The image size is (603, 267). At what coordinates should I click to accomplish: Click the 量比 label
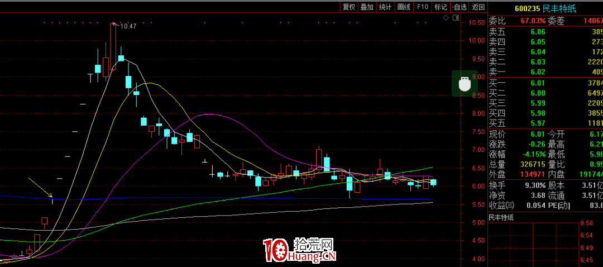tap(556, 165)
